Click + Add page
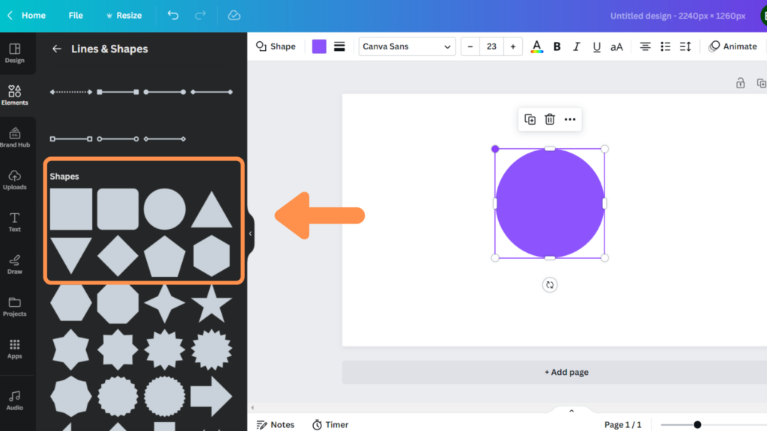This screenshot has width=767, height=431. click(566, 373)
